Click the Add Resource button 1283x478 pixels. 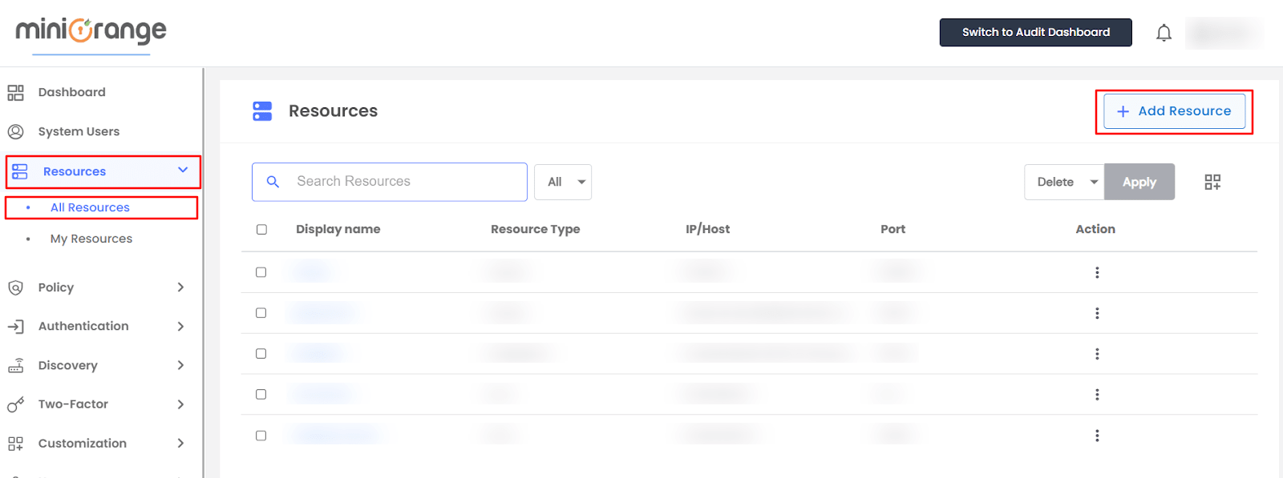[x=1174, y=111]
